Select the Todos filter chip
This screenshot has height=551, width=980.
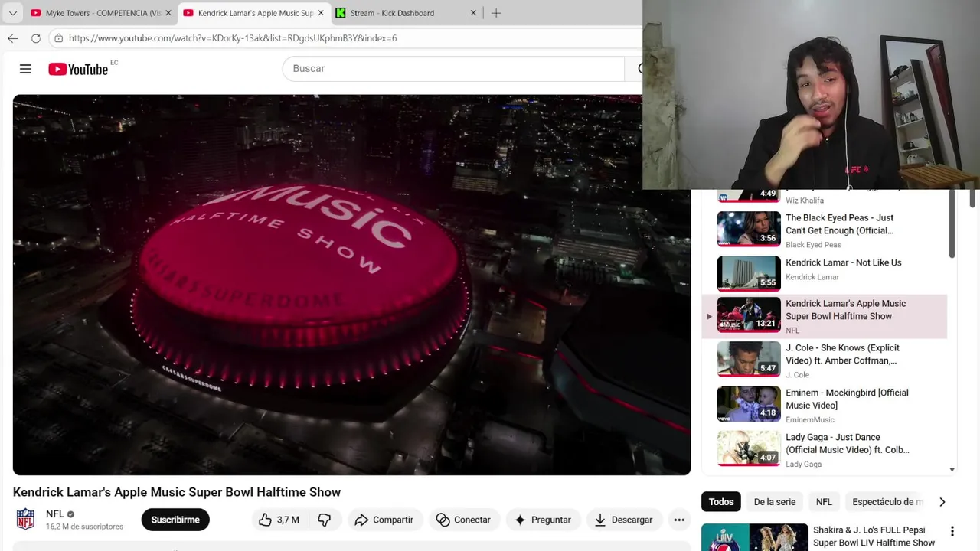point(721,502)
